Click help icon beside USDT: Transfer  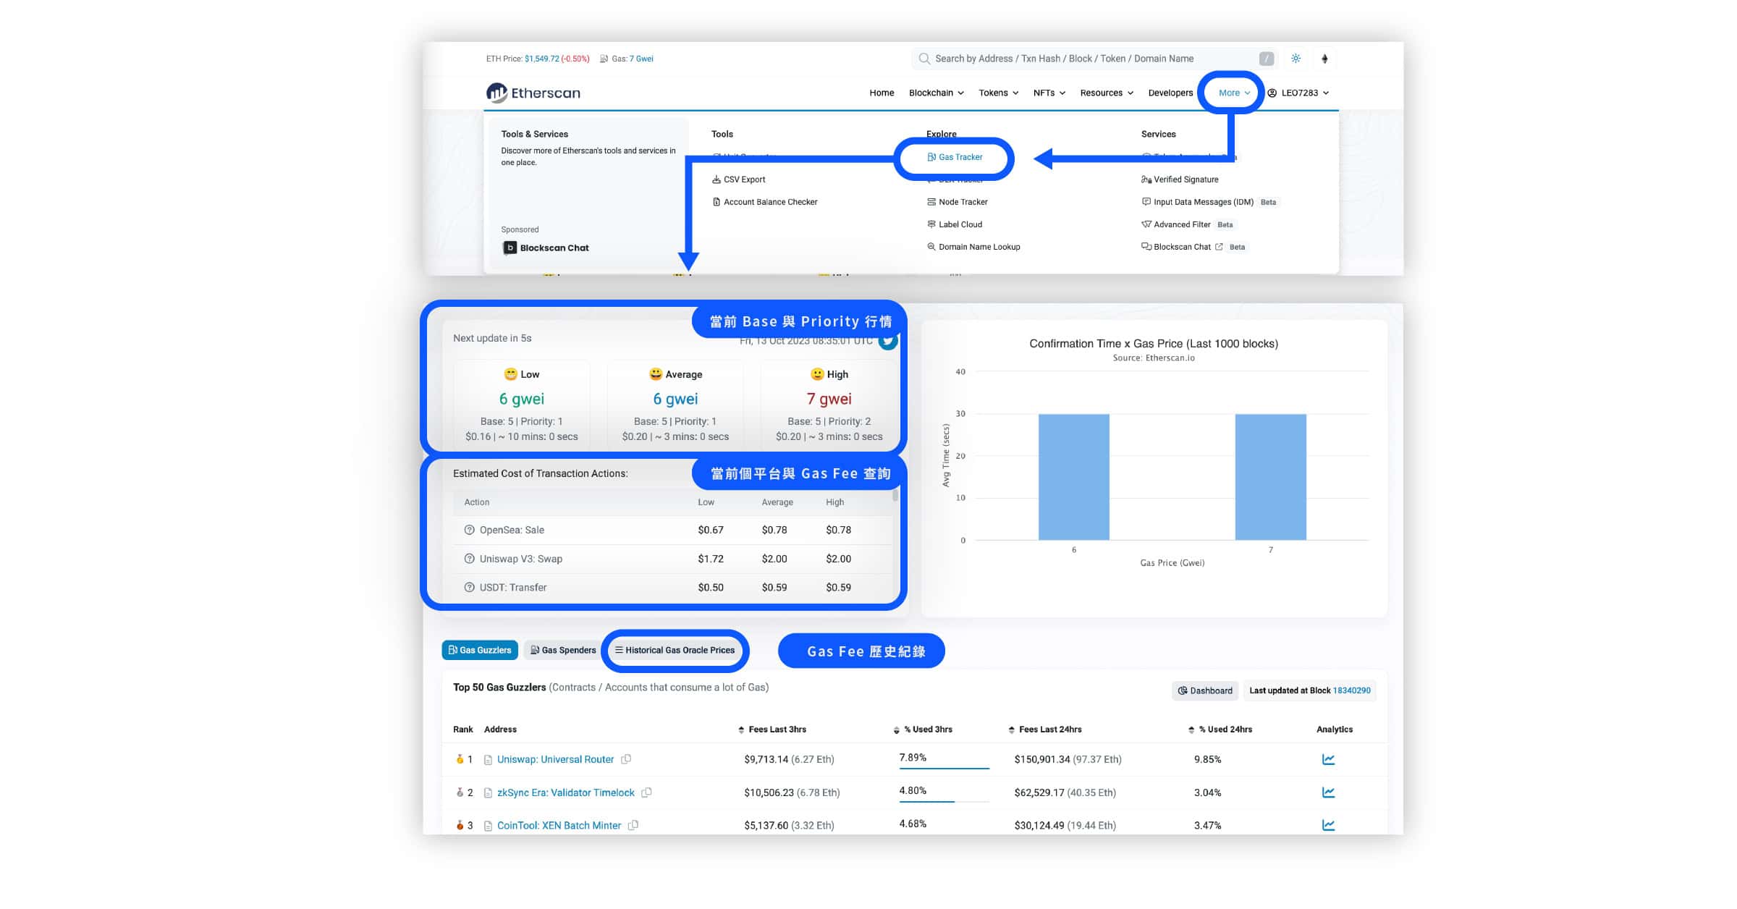pyautogui.click(x=469, y=588)
